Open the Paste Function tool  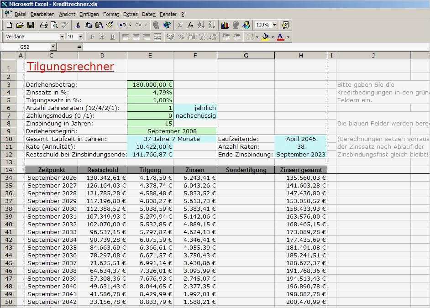pyautogui.click(x=190, y=25)
